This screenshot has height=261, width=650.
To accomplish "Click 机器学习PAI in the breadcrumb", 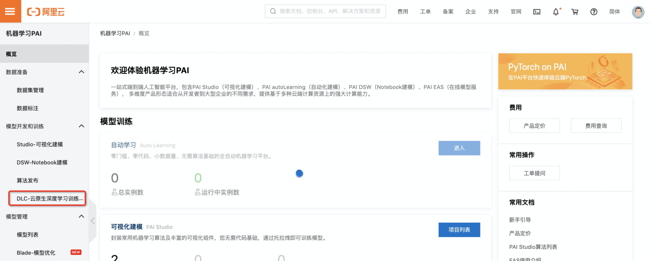I will coord(115,33).
